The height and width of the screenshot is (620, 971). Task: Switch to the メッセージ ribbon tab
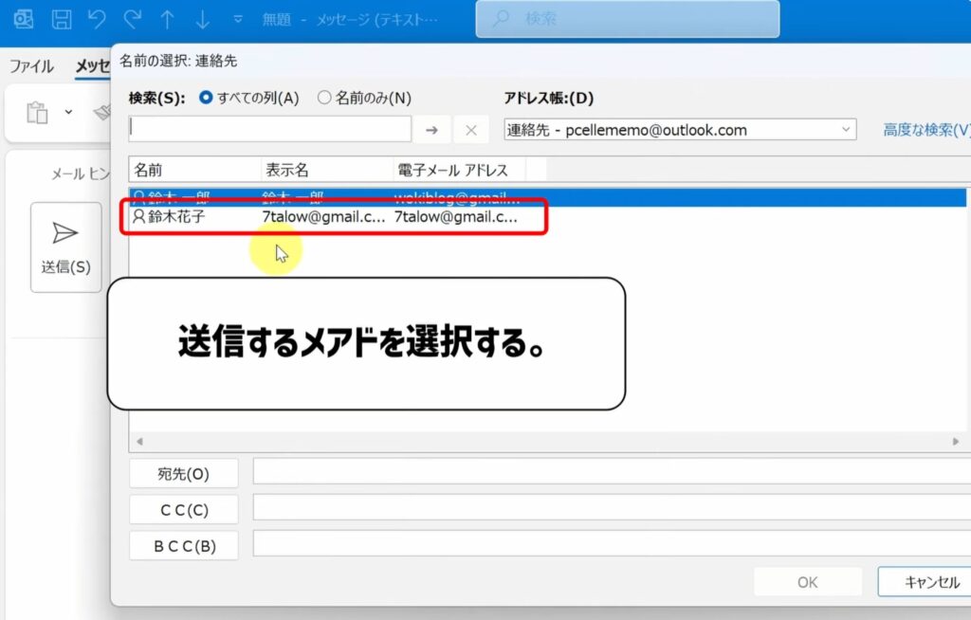coord(91,66)
